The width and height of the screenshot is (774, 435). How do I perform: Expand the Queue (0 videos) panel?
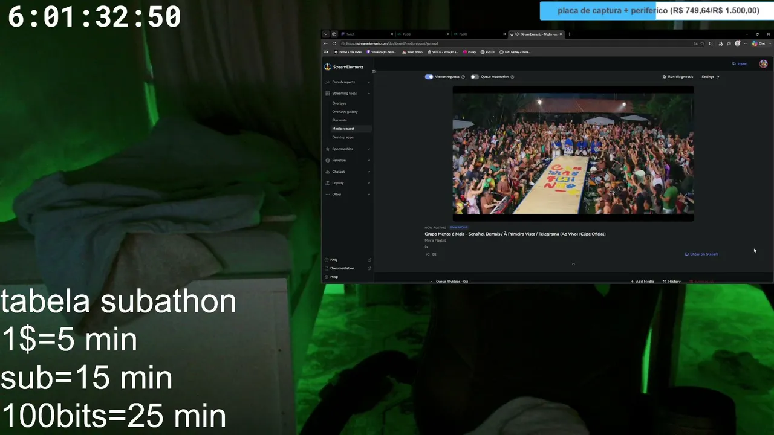point(449,281)
